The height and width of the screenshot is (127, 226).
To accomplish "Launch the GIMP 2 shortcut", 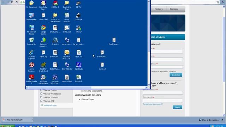I will pos(79,4).
